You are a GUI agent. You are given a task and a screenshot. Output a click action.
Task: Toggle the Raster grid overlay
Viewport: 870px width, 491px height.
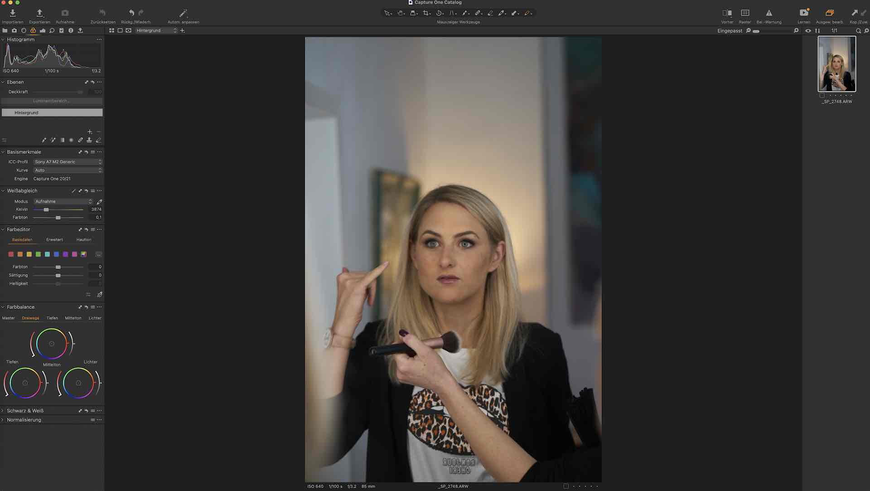744,13
